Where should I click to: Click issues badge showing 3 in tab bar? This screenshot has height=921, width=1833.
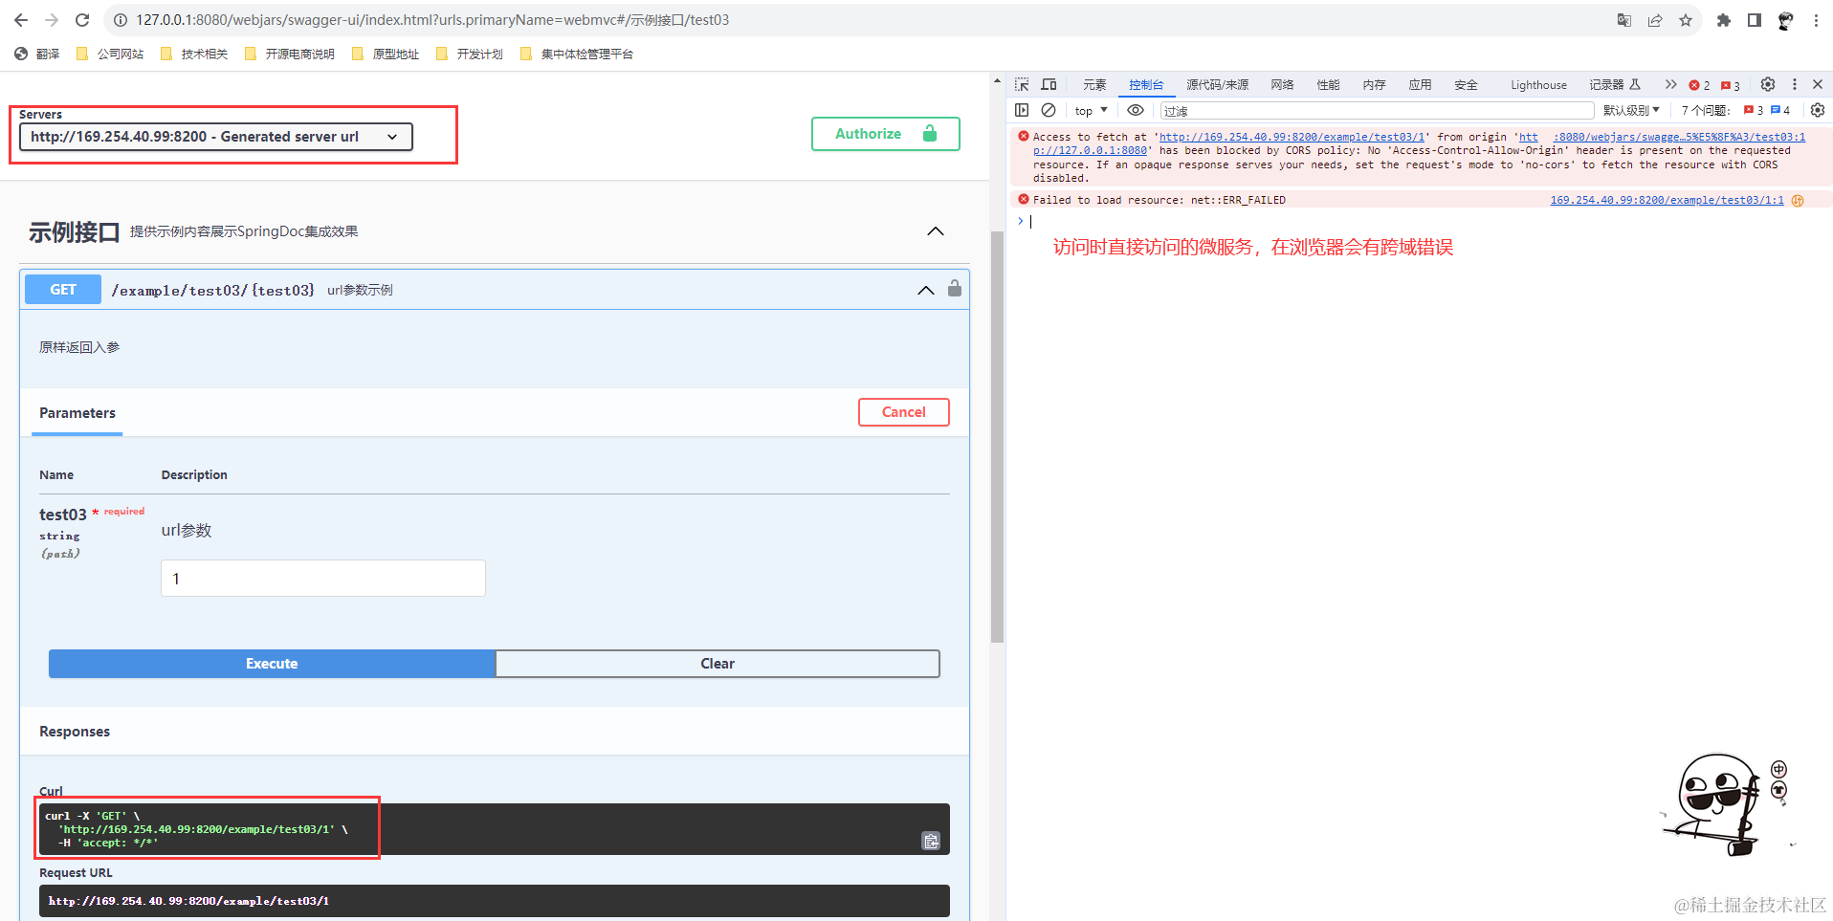(1731, 85)
